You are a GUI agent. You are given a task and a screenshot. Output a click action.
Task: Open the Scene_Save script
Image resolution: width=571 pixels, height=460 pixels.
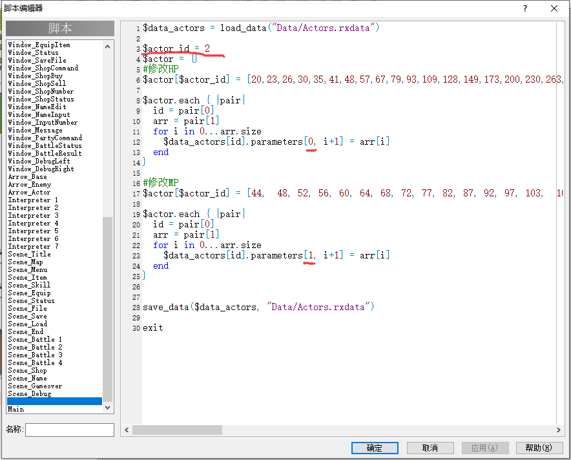[27, 316]
